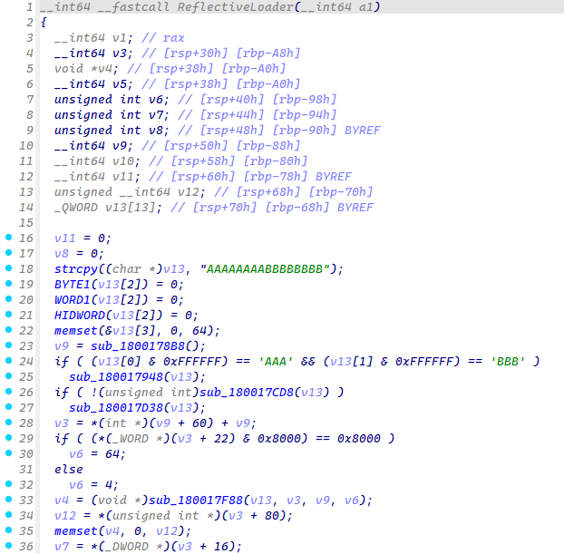This screenshot has width=564, height=554.
Task: Click v12 assignment on line 34
Action: pos(173,516)
